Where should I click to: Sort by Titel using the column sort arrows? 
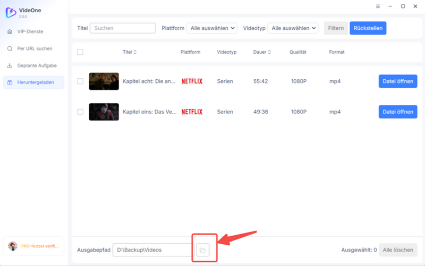click(135, 52)
